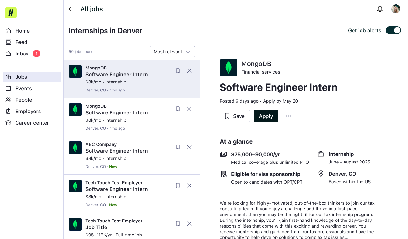Dismiss Tech Touch Software Engineer Intern listing

(x=189, y=185)
